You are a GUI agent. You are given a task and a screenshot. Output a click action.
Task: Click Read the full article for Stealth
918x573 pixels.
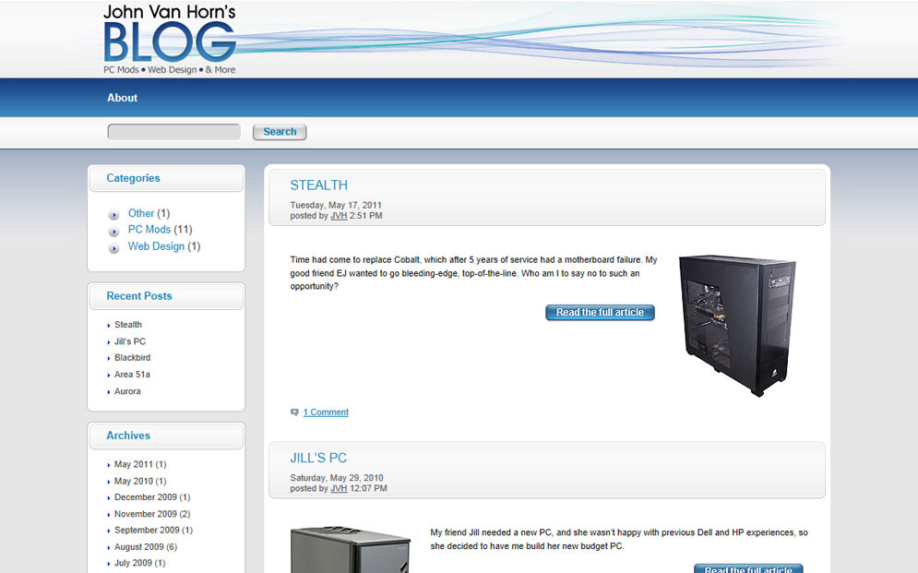coord(600,313)
